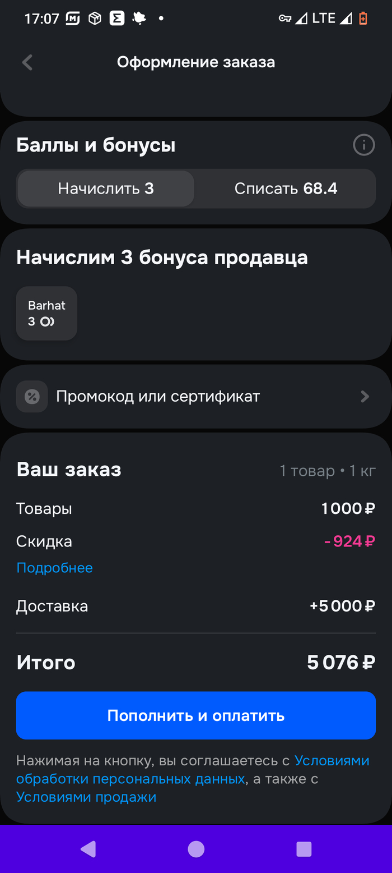Tap the VPN key status icon
This screenshot has height=873, width=392.
tap(284, 19)
